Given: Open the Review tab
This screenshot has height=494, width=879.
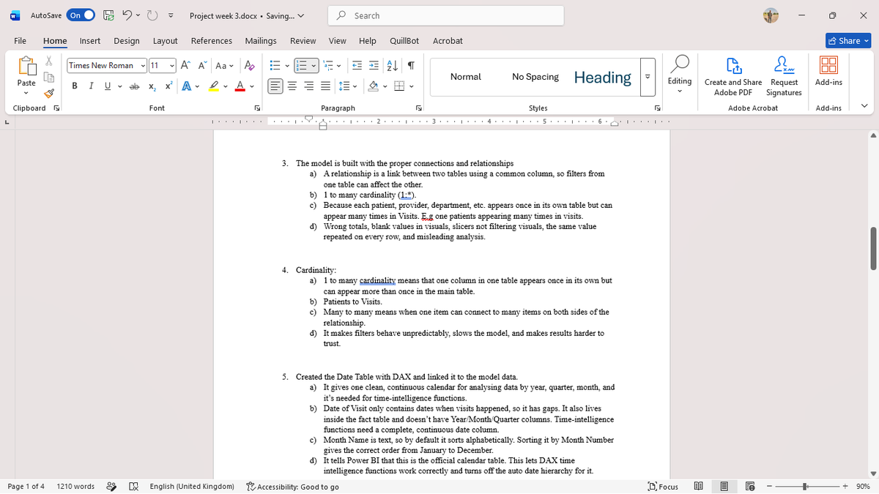Looking at the screenshot, I should click(303, 41).
